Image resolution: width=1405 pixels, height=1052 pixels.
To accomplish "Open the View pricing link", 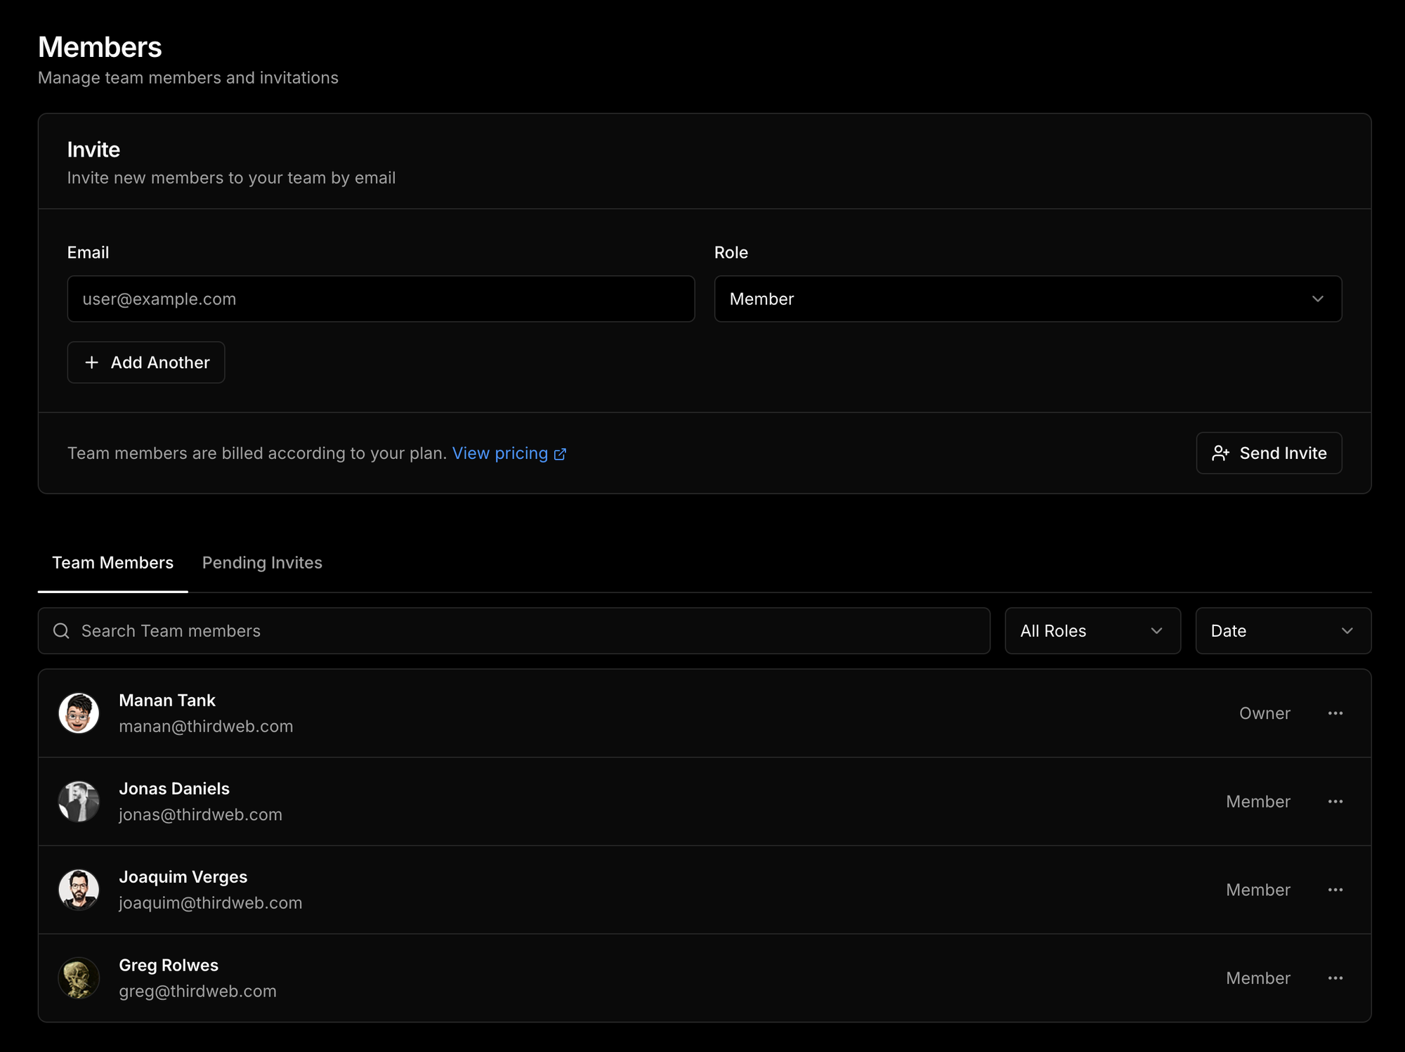I will click(x=499, y=454).
